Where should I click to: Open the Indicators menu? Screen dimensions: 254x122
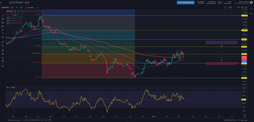[30, 8]
